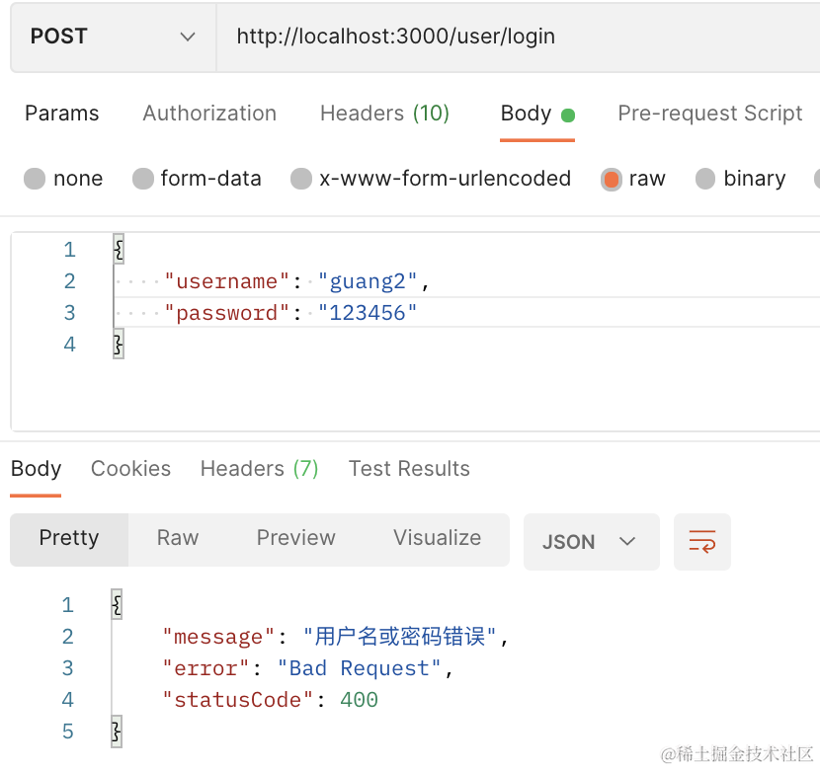Open the Authorization tab
The width and height of the screenshot is (820, 770).
pos(209,114)
